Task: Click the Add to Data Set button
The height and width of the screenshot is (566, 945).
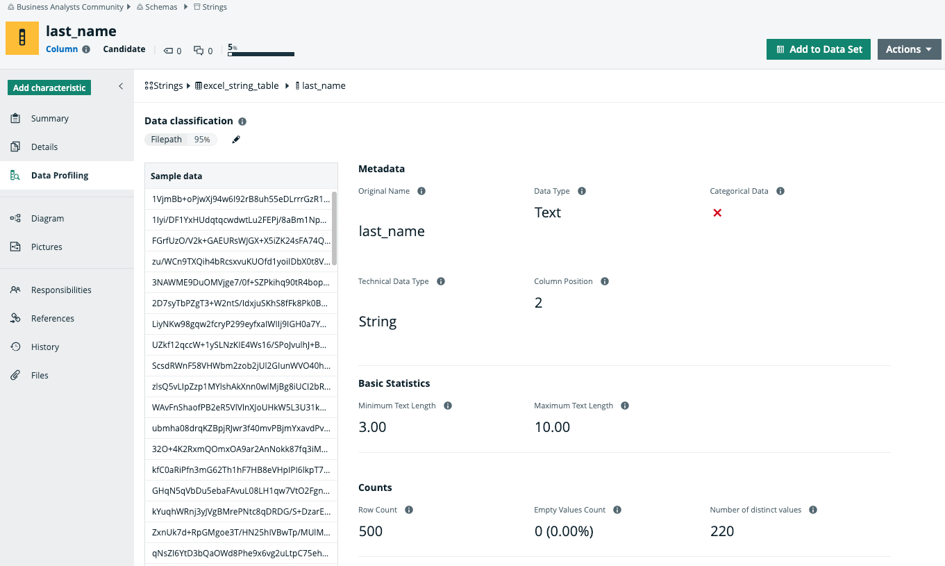Action: [x=818, y=49]
